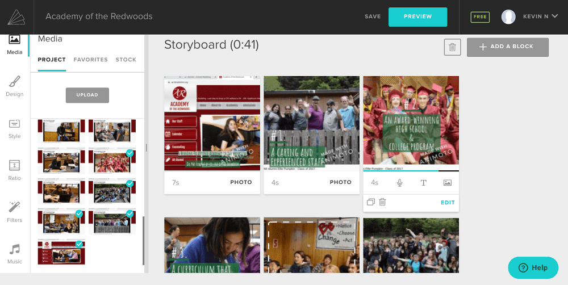The height and width of the screenshot is (285, 568).
Task: Click the 4s duration on staff block
Action: pos(275,182)
